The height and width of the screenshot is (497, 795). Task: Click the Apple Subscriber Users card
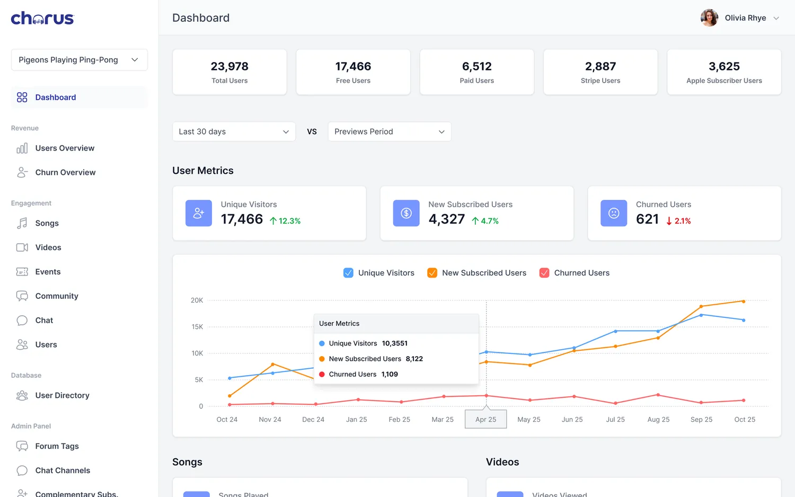coord(724,72)
